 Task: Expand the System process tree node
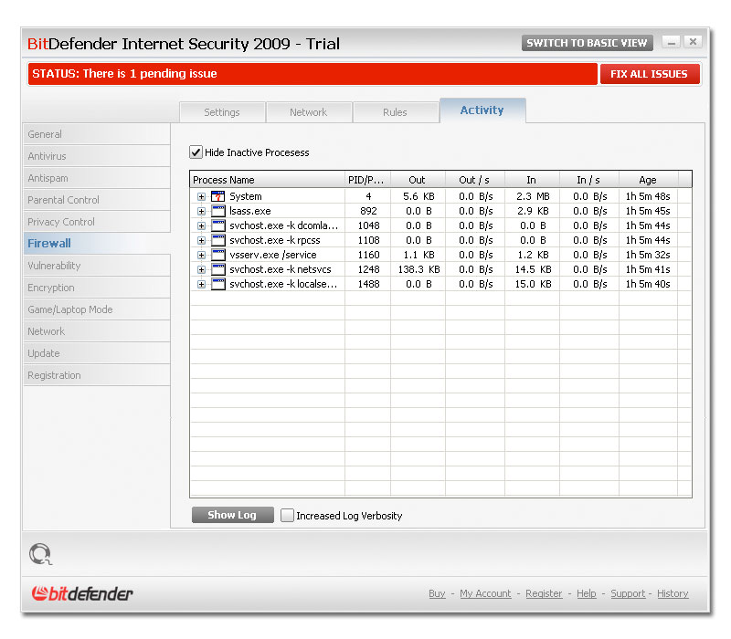201,196
